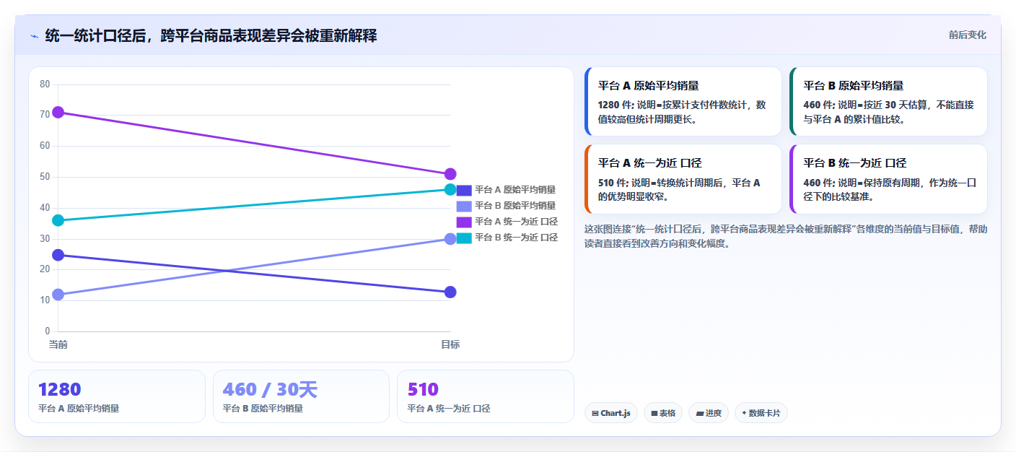
Task: Click the 前后变化 tag in header
Action: click(967, 35)
